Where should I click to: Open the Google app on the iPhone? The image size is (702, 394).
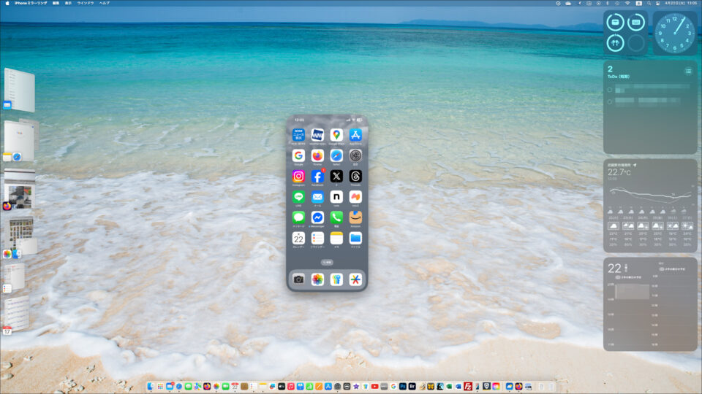298,155
